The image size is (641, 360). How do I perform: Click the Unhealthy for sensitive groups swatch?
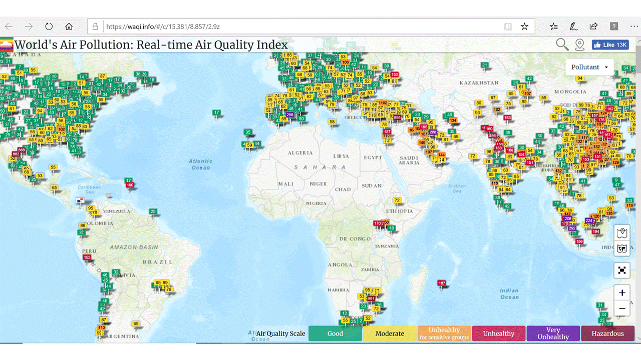tap(444, 333)
